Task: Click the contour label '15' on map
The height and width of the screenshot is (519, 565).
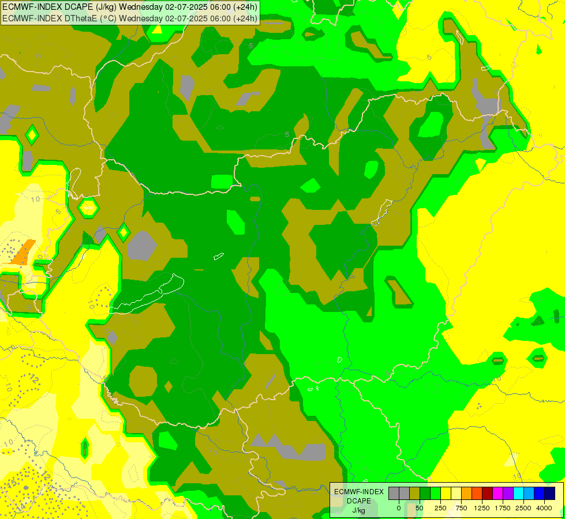Action: [x=12, y=483]
